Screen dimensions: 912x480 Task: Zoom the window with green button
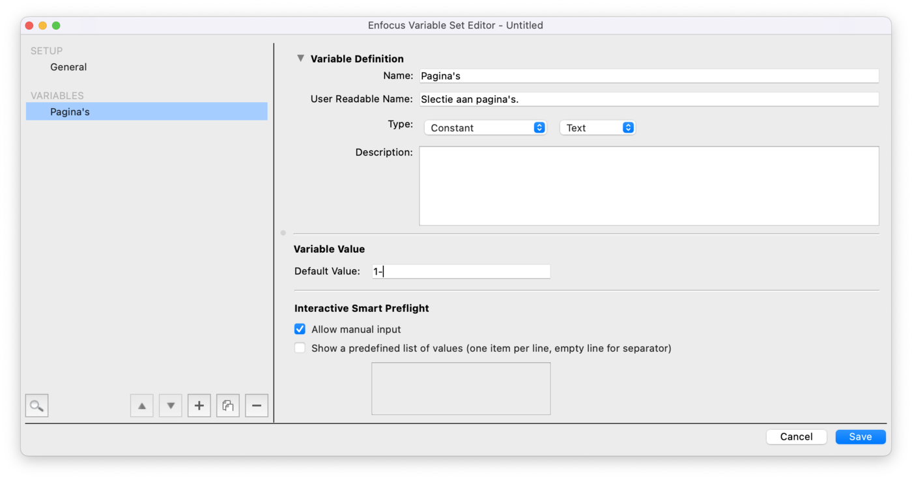pyautogui.click(x=56, y=25)
